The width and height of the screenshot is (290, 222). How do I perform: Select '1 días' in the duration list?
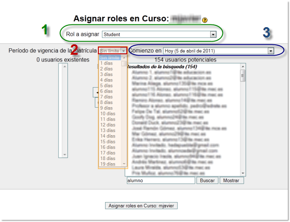pyautogui.click(x=106, y=63)
